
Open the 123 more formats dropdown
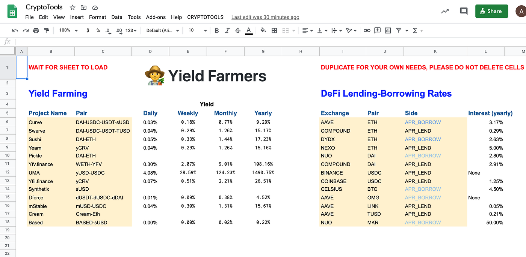pos(131,30)
